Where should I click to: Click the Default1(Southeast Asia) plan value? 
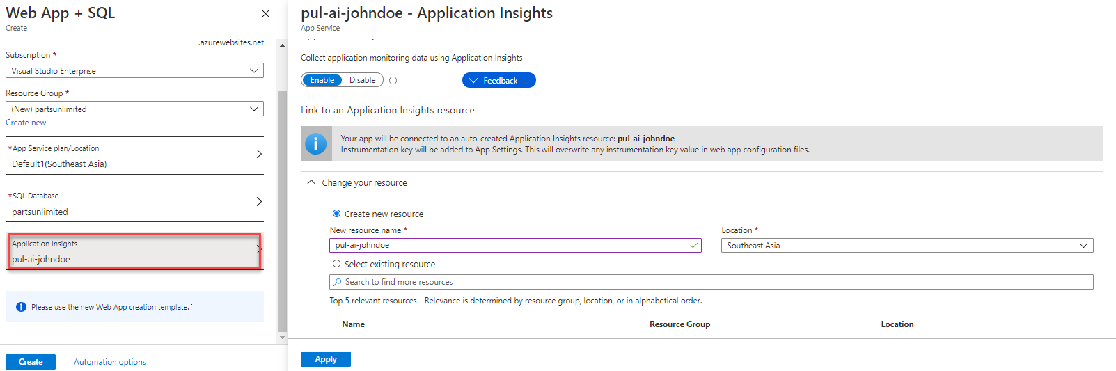[59, 164]
